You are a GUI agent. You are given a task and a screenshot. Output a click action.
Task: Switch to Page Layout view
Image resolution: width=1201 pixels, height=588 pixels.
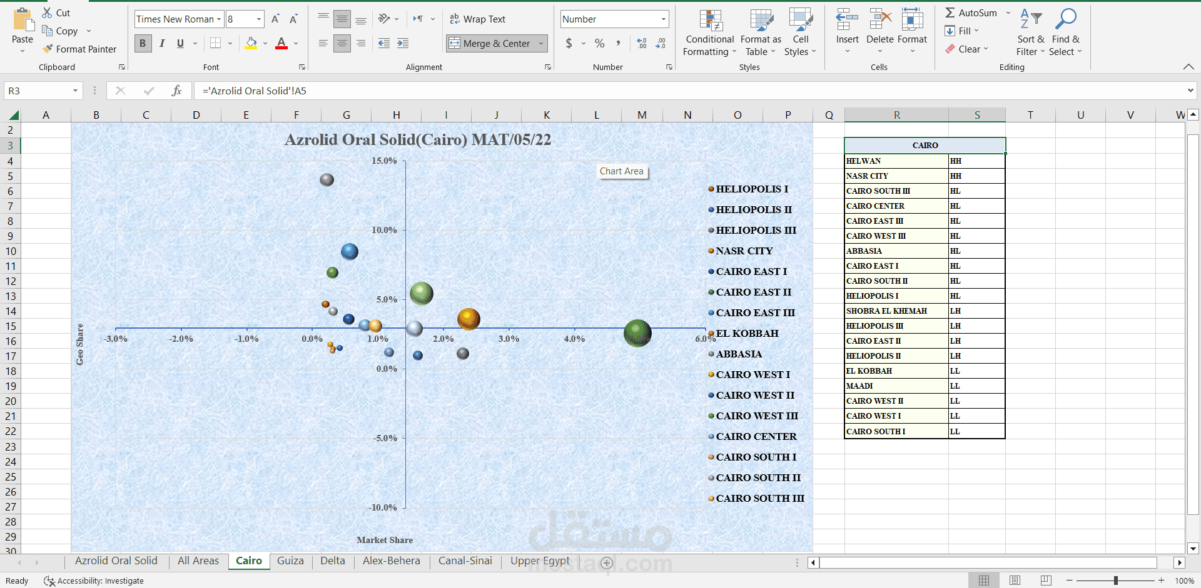[x=1015, y=581]
